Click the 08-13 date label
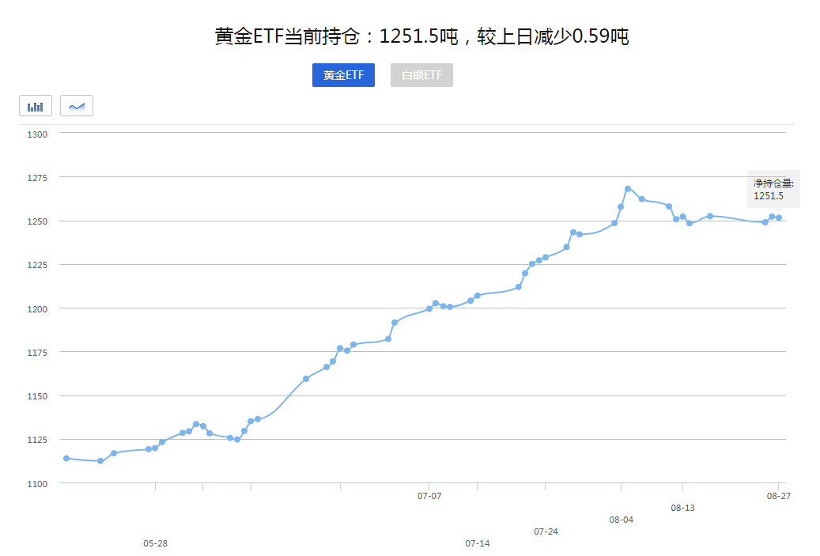 [683, 507]
